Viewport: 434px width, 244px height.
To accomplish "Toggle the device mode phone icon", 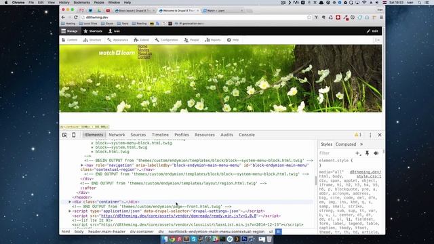I will (x=74, y=135).
